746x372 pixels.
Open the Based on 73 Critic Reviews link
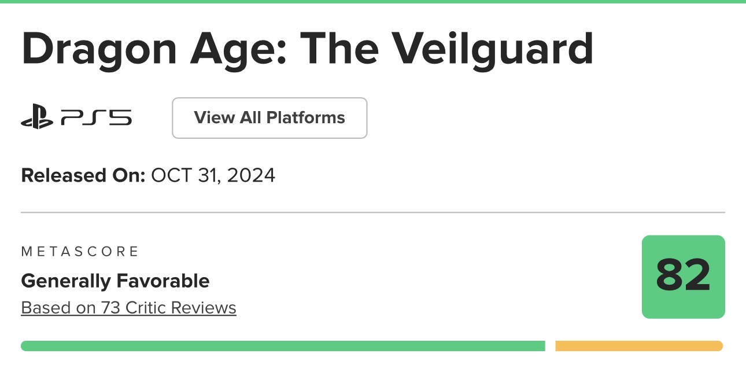128,307
